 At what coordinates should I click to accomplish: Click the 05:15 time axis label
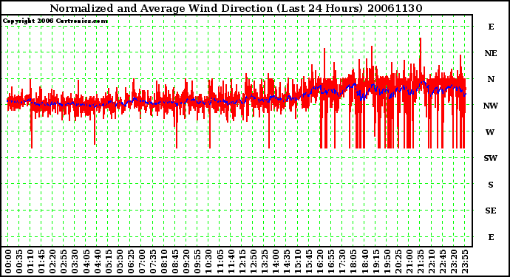[x=109, y=261]
